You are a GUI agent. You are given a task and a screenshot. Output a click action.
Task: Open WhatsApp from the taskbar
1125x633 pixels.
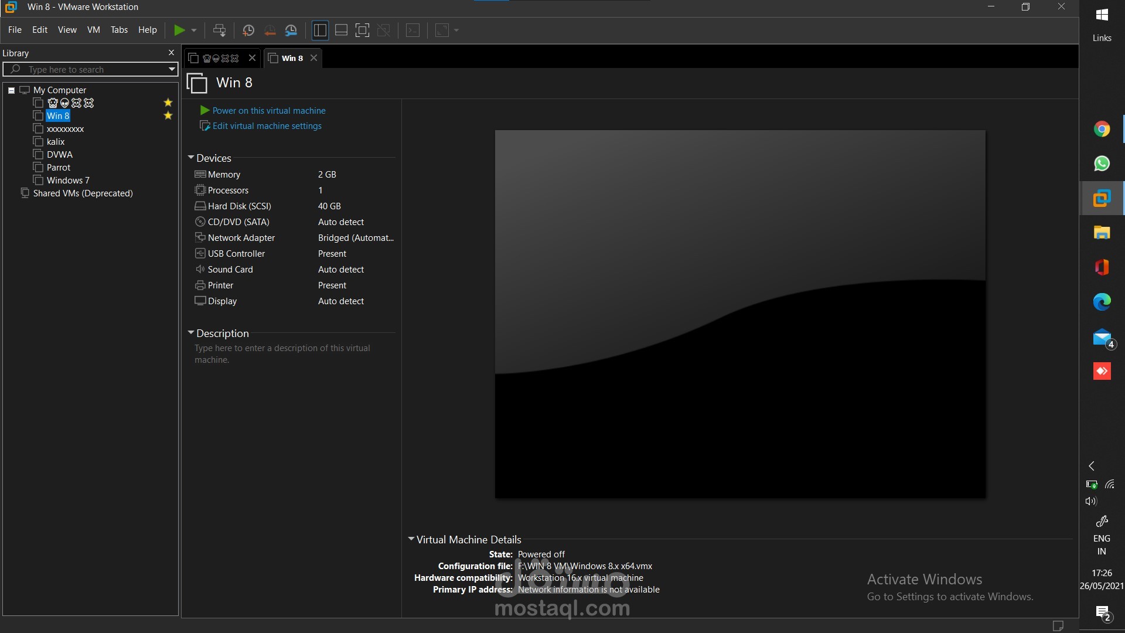pos(1102,164)
